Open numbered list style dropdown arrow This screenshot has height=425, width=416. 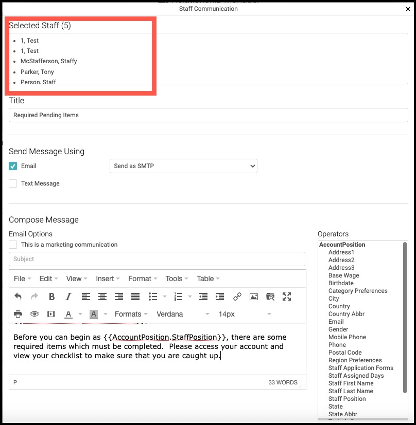(x=190, y=297)
